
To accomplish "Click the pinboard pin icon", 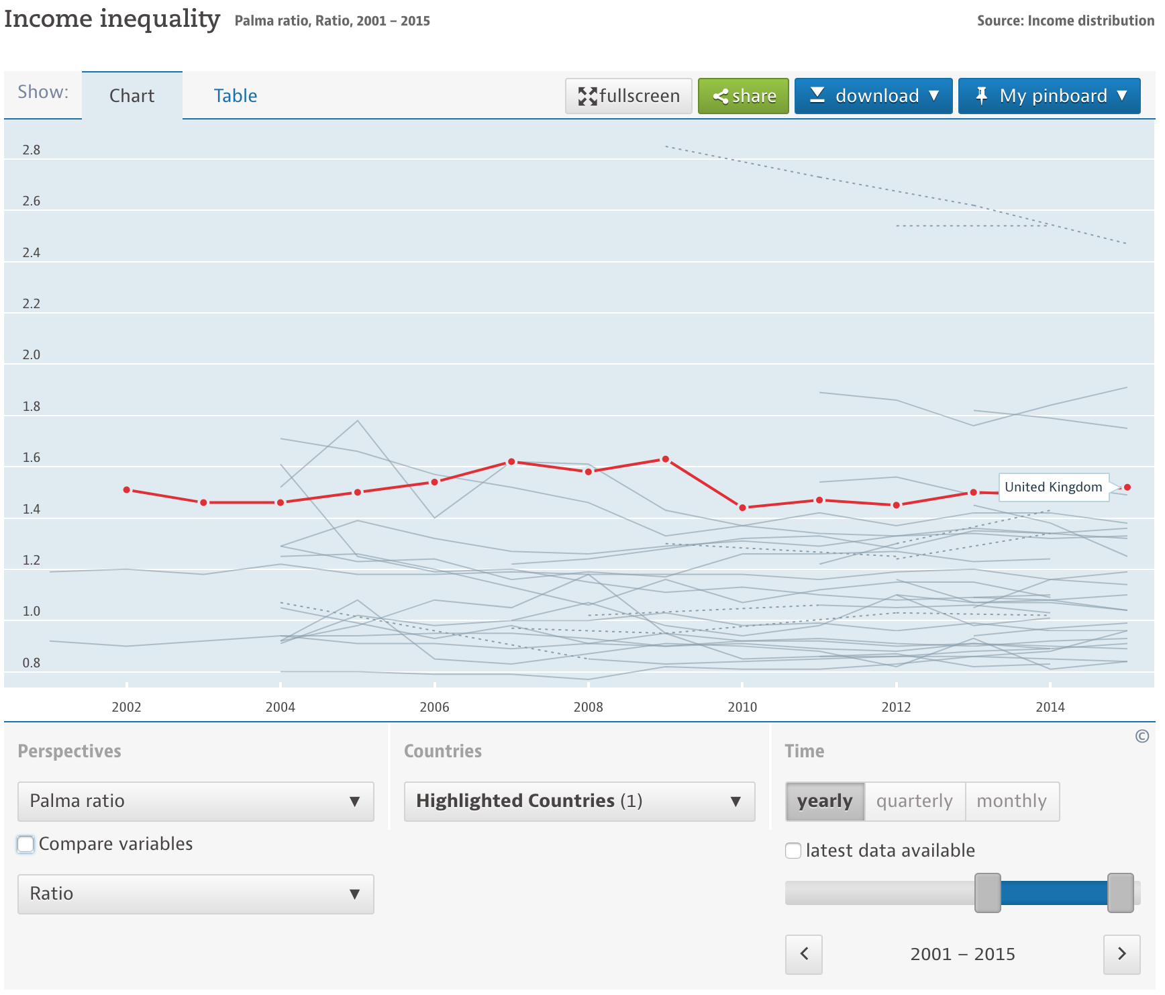I will tap(981, 96).
